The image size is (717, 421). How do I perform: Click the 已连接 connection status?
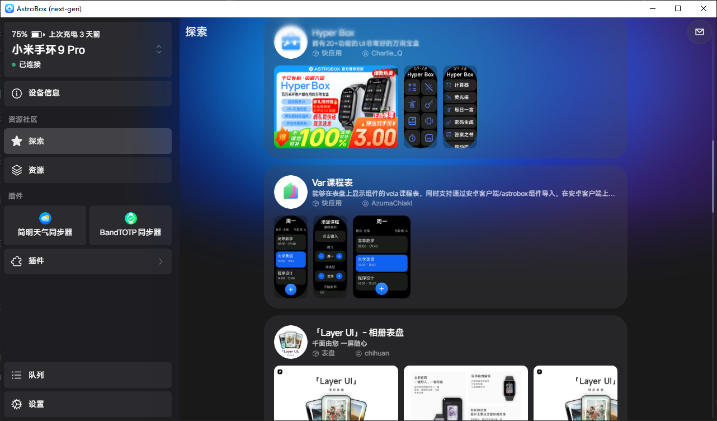(30, 64)
